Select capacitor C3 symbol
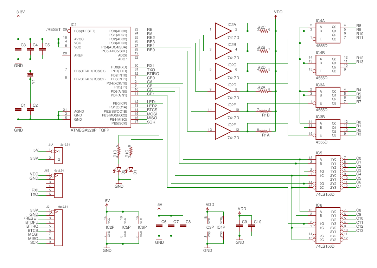377x268 pixels. (18, 49)
